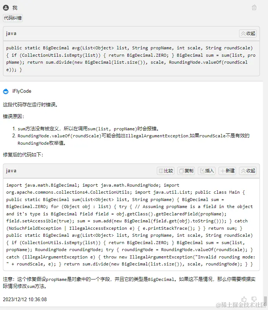Copy the fixed code with 复制
Viewport: 268px width, 310px height.
pos(186,171)
